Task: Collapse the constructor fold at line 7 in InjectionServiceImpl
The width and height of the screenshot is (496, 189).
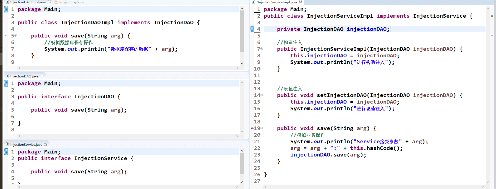Action: point(262,49)
